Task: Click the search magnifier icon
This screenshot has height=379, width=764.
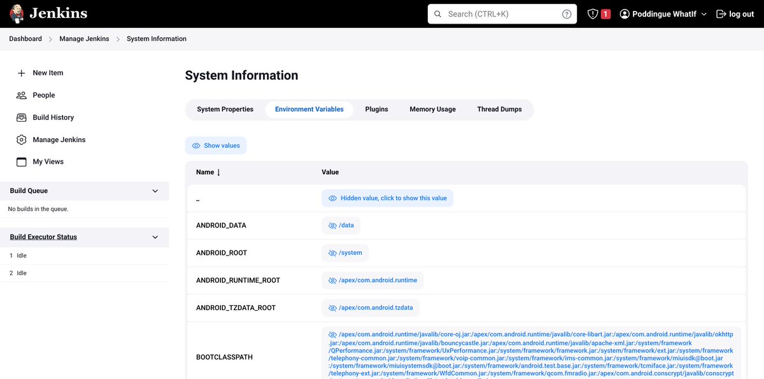Action: click(437, 14)
